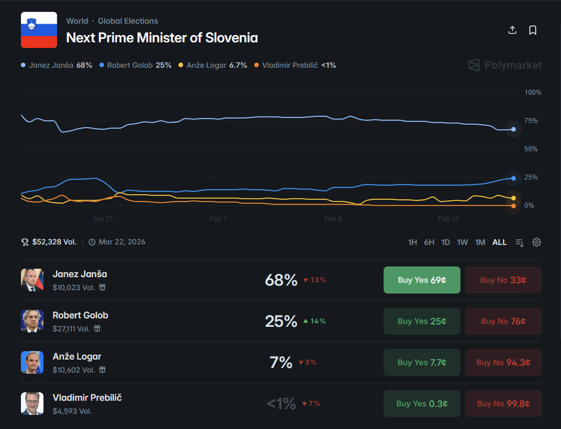The height and width of the screenshot is (429, 561).
Task: Click the gift icon under Anže Logar
Action: pos(102,370)
